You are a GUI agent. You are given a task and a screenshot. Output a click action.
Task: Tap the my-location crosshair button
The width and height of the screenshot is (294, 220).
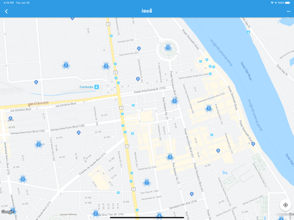pos(285,205)
